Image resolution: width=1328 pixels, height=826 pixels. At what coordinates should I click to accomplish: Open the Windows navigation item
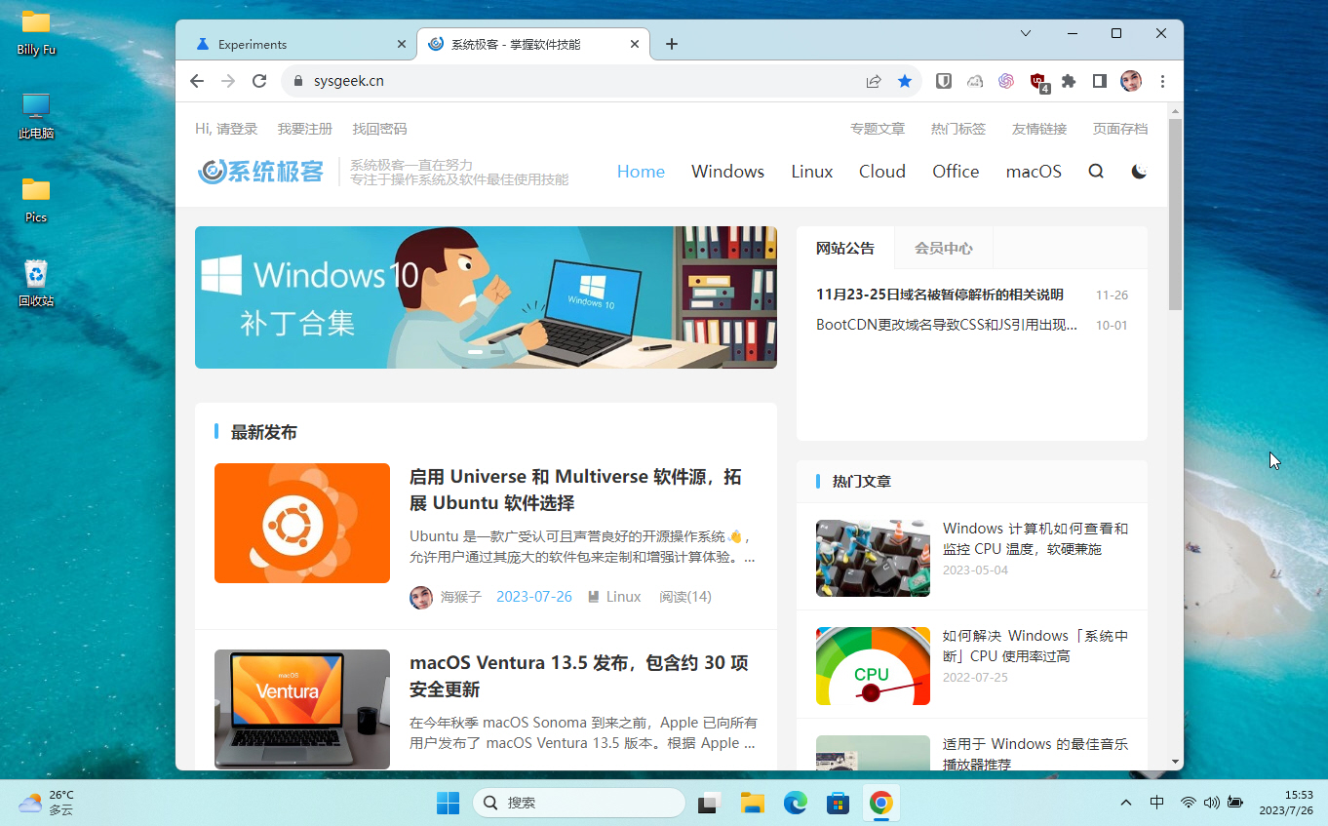click(727, 172)
